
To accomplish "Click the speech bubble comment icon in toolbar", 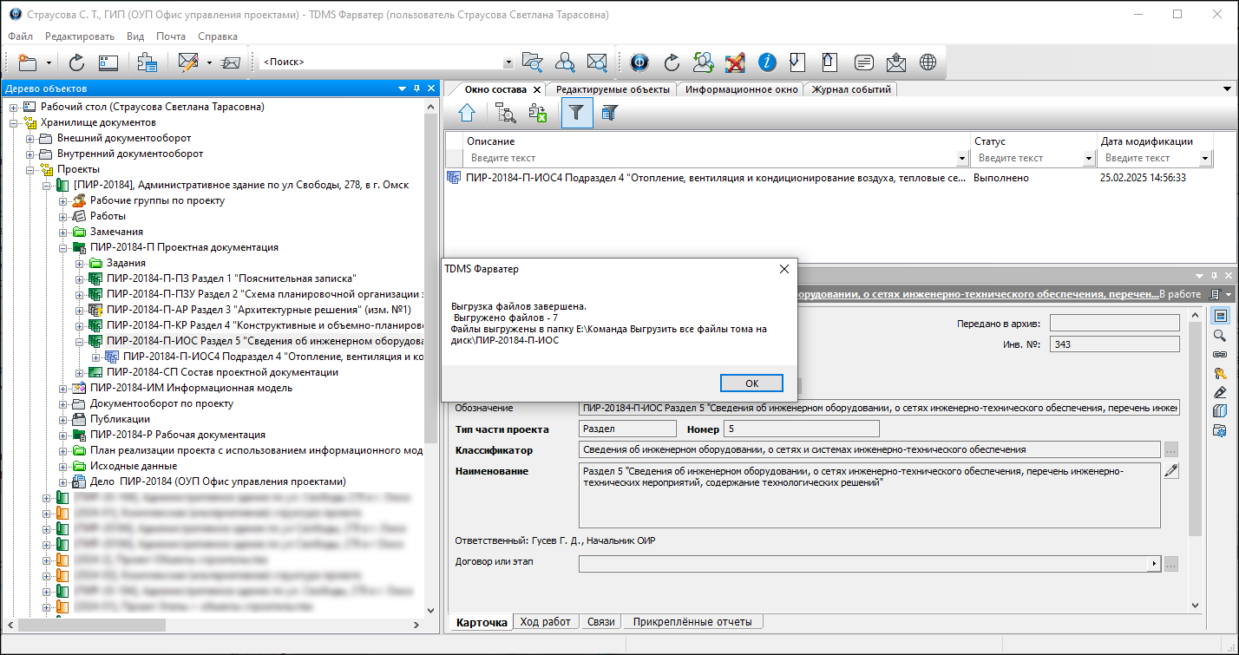I will point(863,62).
